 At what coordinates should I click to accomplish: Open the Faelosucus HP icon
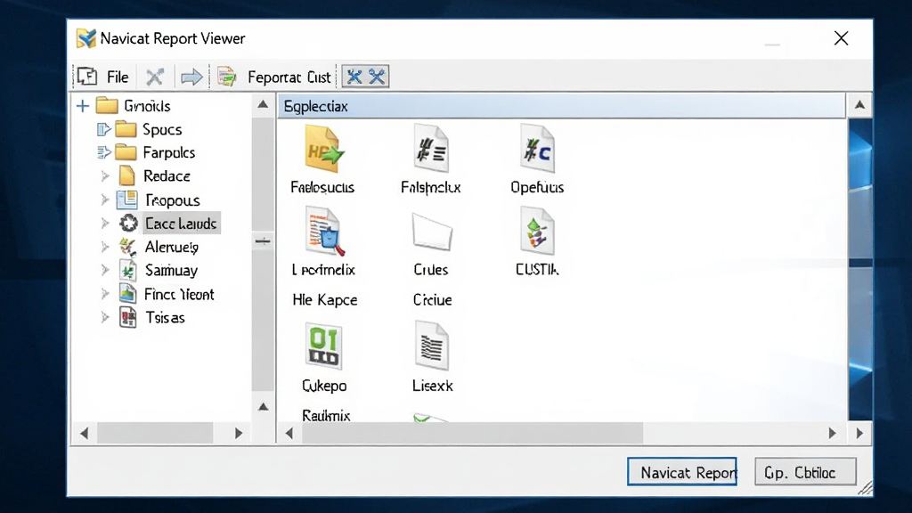323,150
